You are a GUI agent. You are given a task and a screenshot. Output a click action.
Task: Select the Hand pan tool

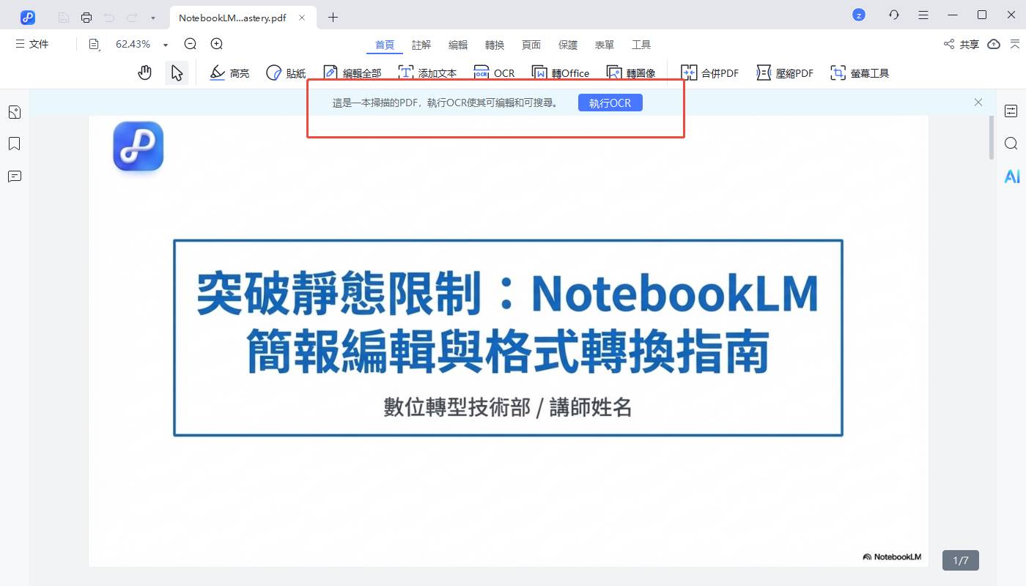tap(144, 72)
